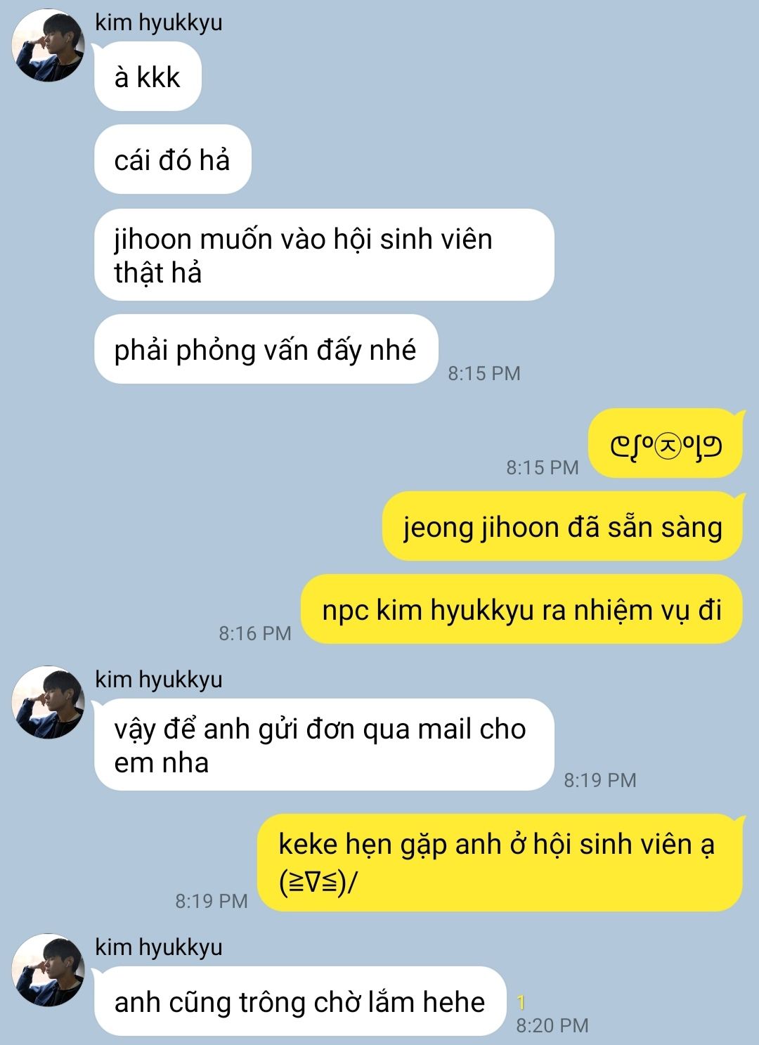Tap the unread count '1' indicator
Screen dimensions: 759x1045
tap(521, 1003)
